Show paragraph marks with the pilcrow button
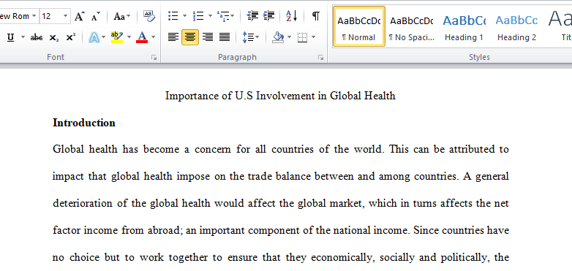 tap(316, 16)
